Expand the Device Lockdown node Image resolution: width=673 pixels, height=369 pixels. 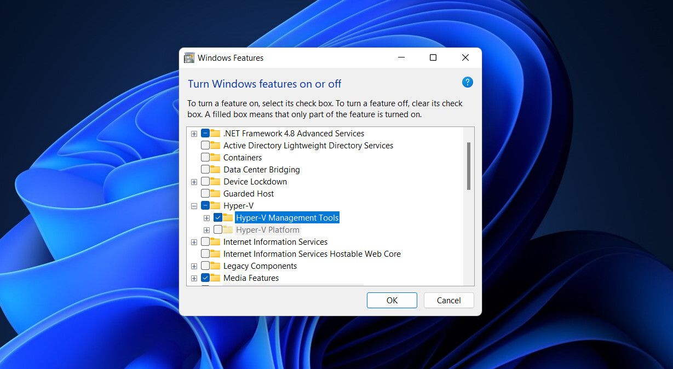pos(194,181)
